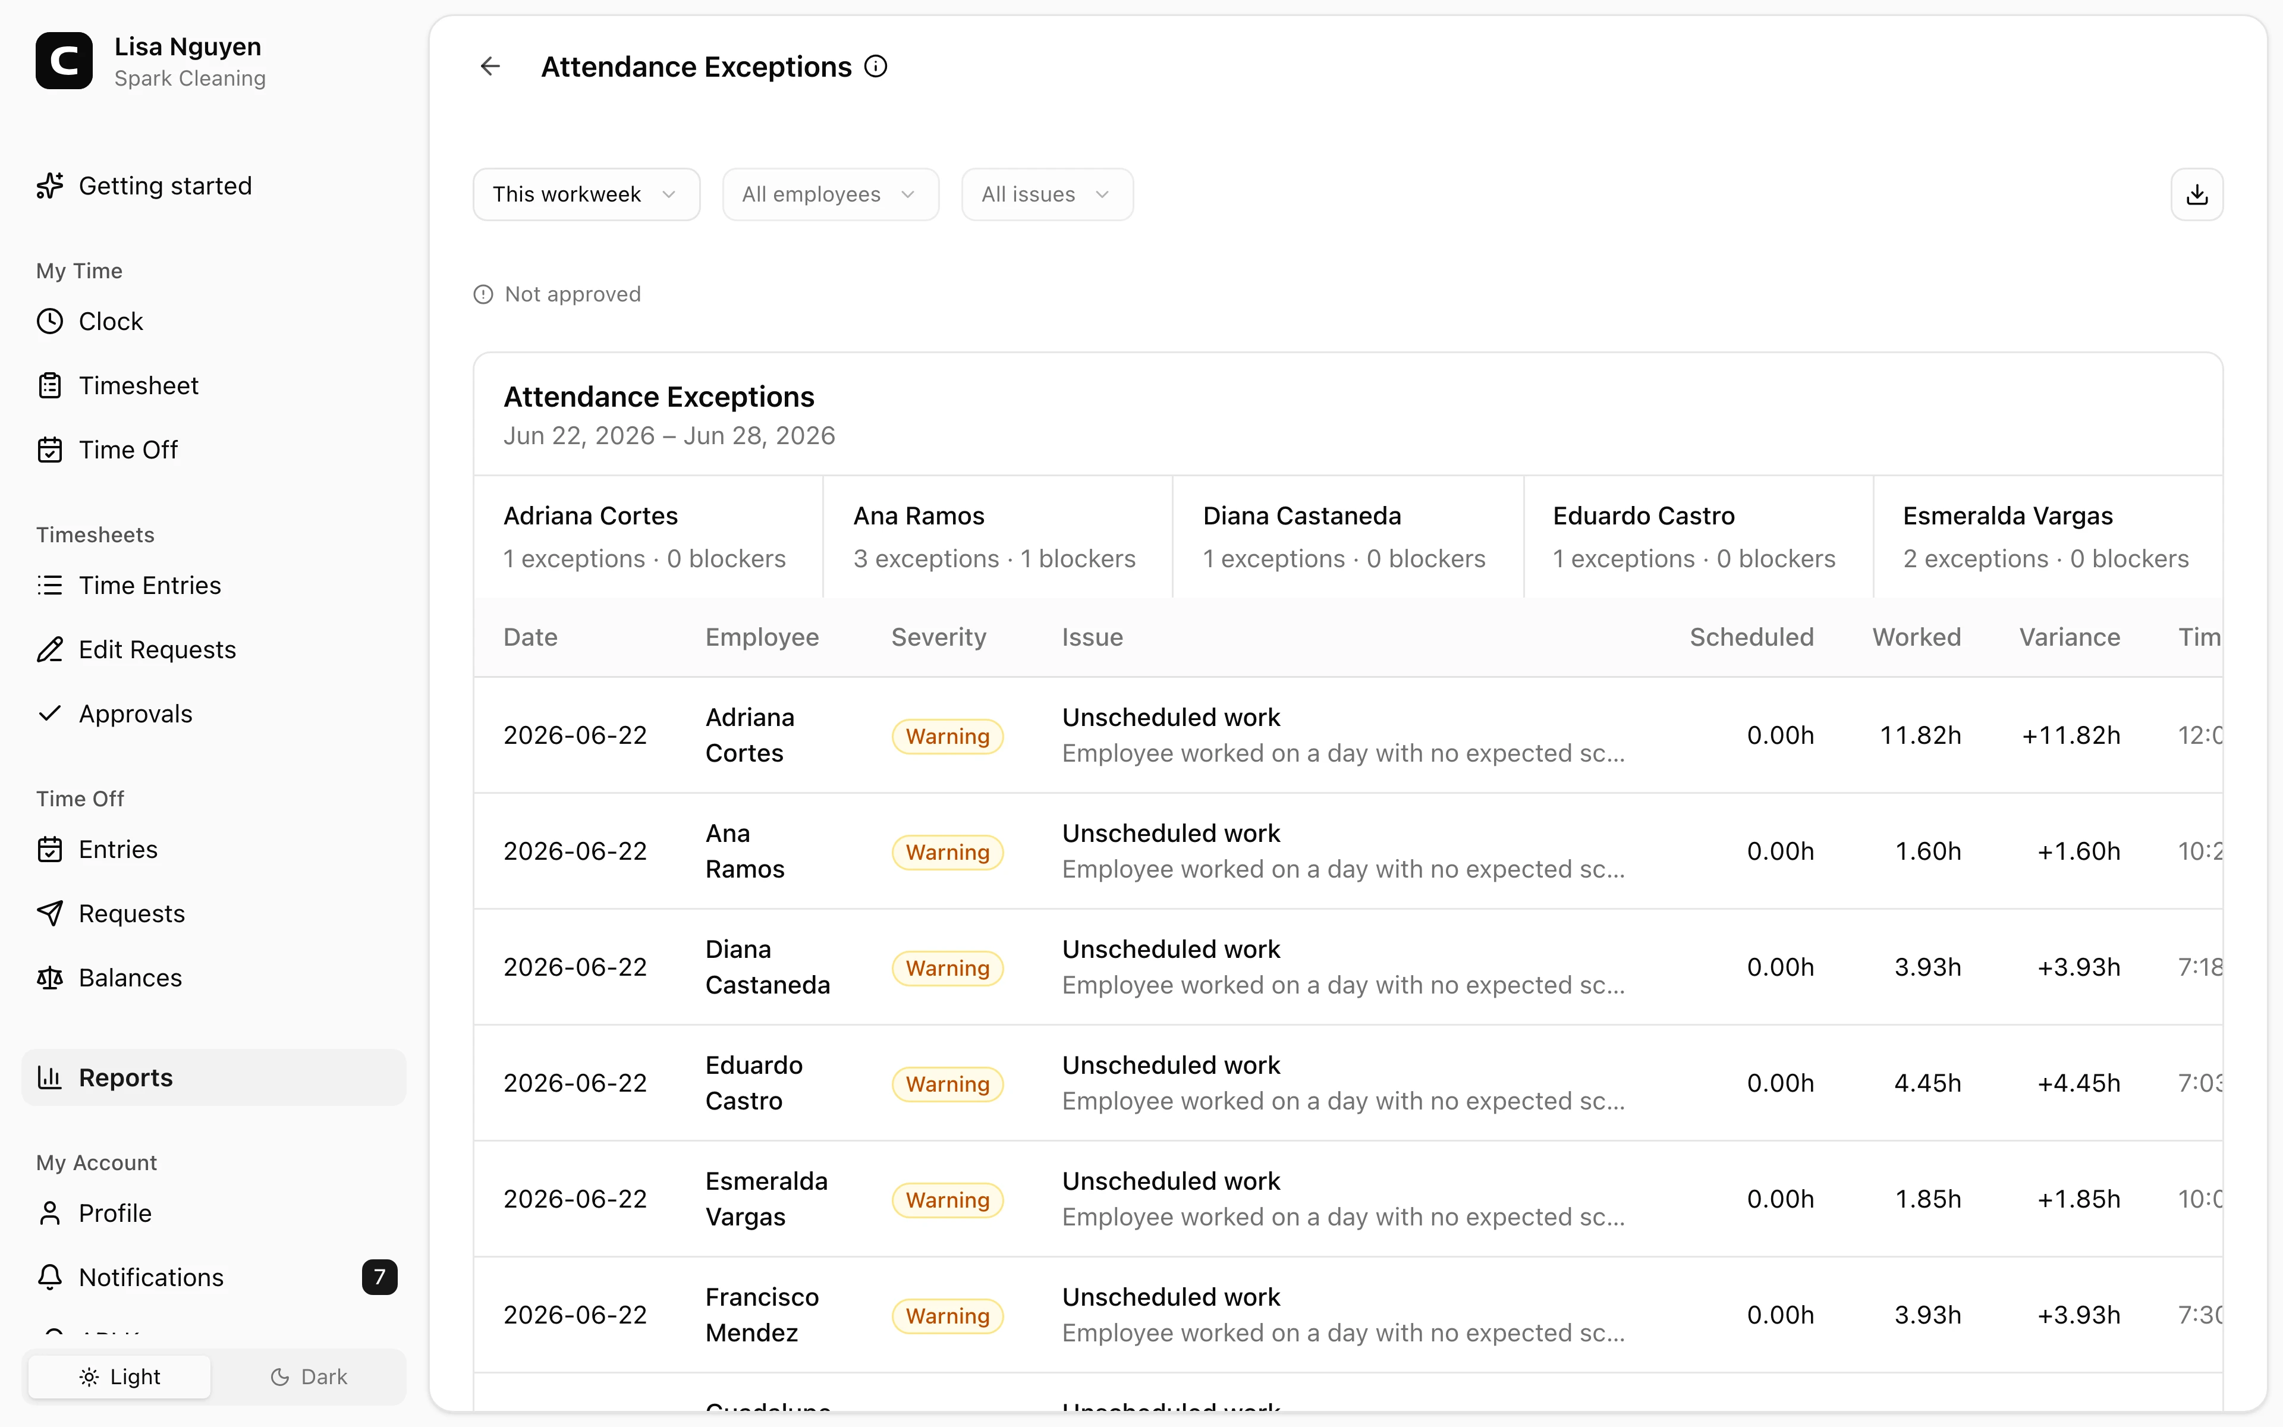This screenshot has width=2283, height=1427.
Task: Click the Requests paper plane icon
Action: [x=50, y=914]
